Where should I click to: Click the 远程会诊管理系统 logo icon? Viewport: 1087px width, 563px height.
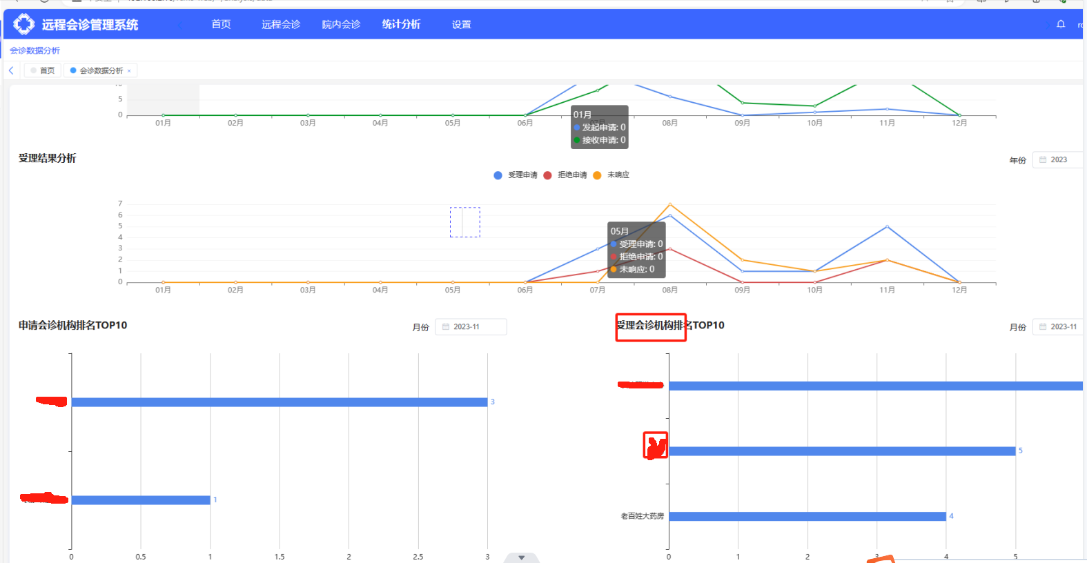click(24, 24)
